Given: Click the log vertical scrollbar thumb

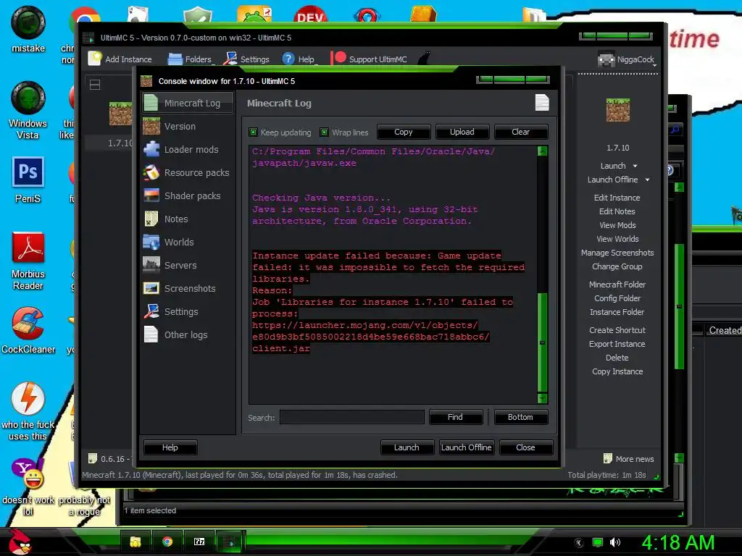Looking at the screenshot, I should (542, 342).
